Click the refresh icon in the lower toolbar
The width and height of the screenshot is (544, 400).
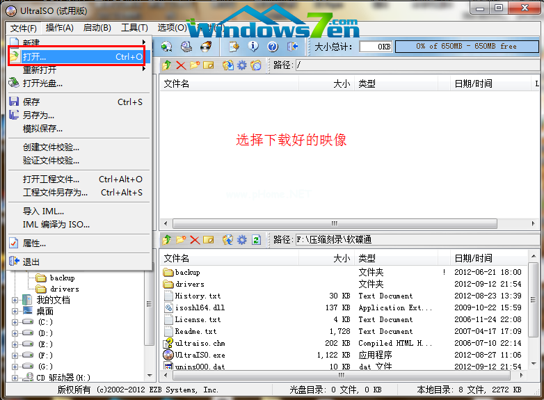[x=256, y=240]
